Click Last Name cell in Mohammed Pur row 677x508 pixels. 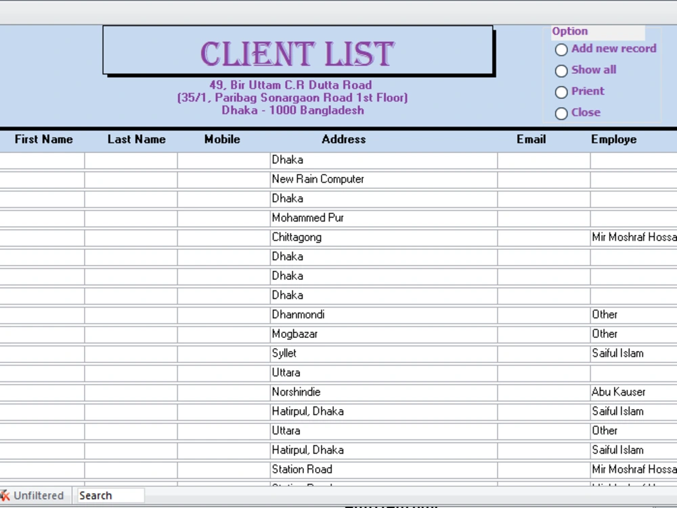click(x=131, y=218)
